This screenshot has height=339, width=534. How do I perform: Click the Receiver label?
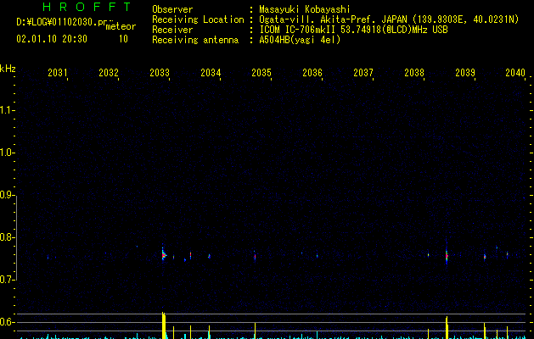[172, 30]
